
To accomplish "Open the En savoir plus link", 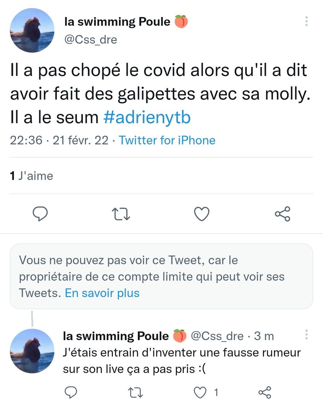I will coord(102,293).
